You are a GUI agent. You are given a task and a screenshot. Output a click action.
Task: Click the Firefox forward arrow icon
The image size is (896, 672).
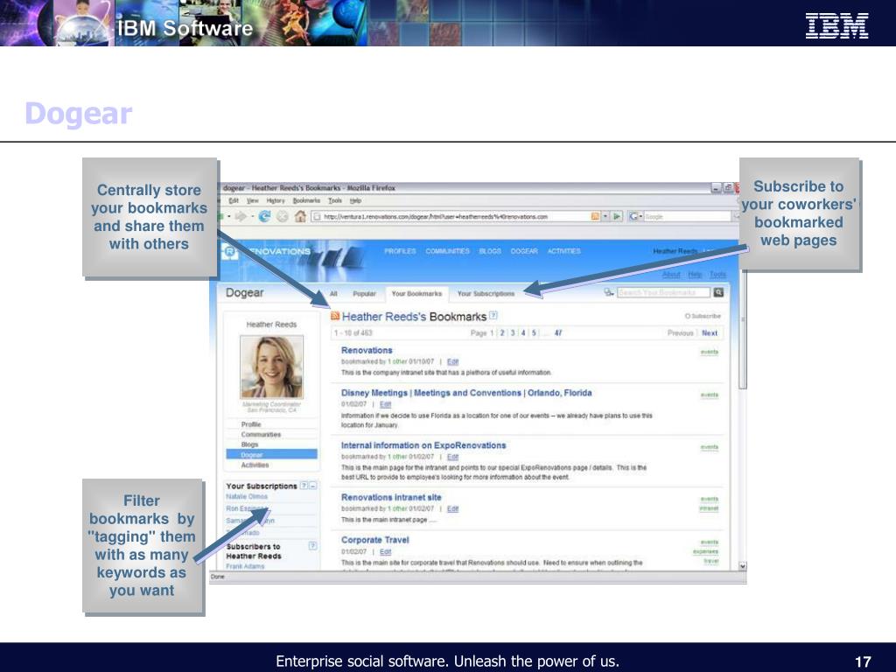(x=241, y=217)
